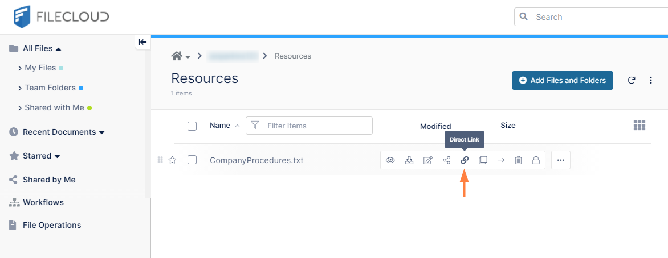Image resolution: width=668 pixels, height=258 pixels.
Task: Click the copy file icon
Action: point(483,160)
